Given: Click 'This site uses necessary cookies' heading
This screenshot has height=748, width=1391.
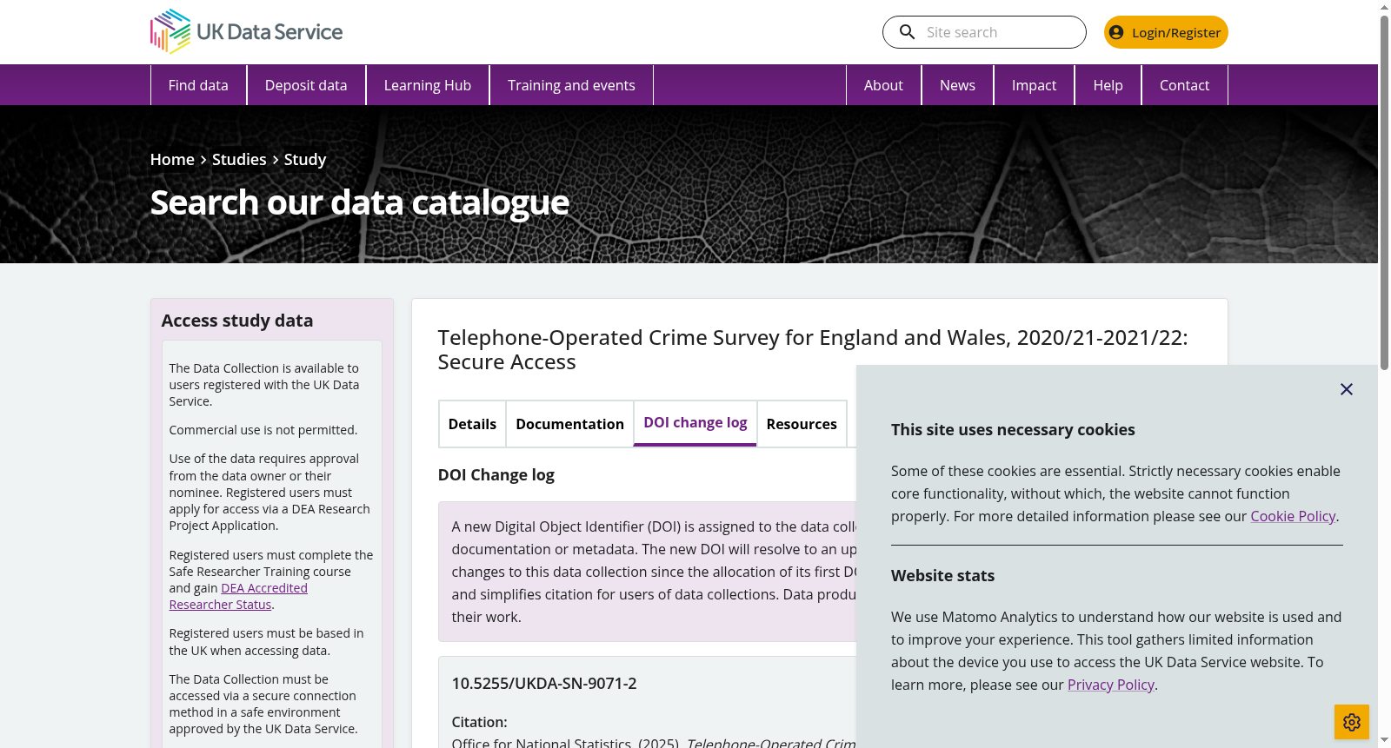Looking at the screenshot, I should (1013, 430).
